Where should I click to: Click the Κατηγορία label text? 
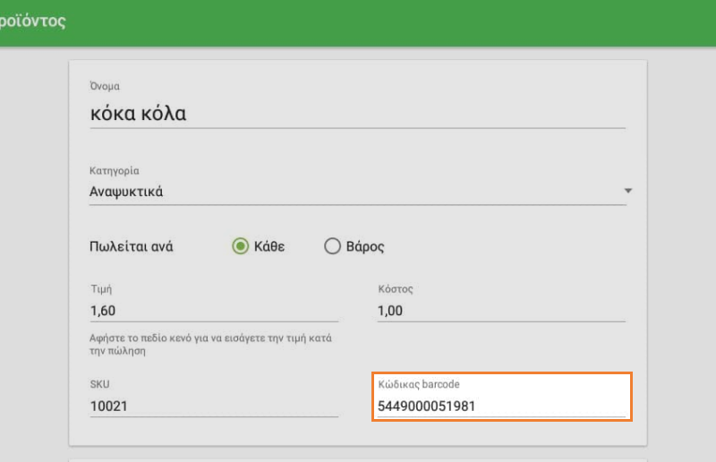point(115,170)
